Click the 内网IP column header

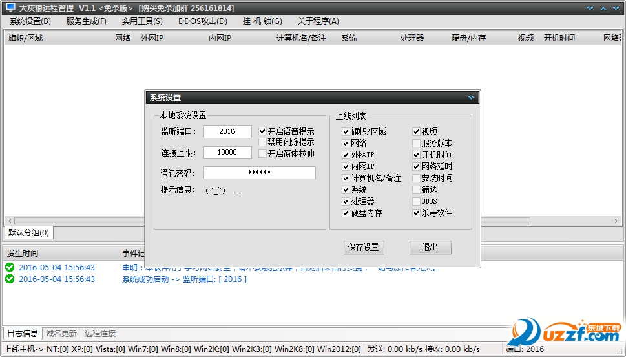pyautogui.click(x=220, y=38)
